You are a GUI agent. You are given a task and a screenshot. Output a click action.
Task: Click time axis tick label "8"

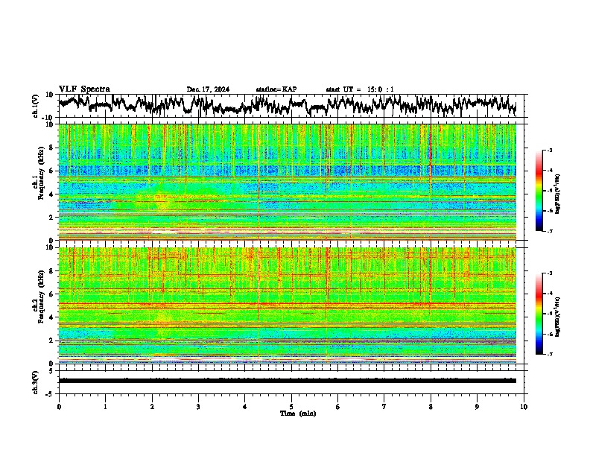pyautogui.click(x=431, y=407)
